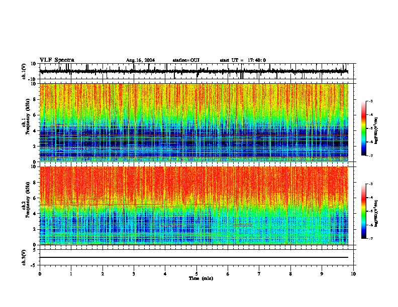Click the -3 label on ch.2 colorbar
398x307 pixels.
370,184
